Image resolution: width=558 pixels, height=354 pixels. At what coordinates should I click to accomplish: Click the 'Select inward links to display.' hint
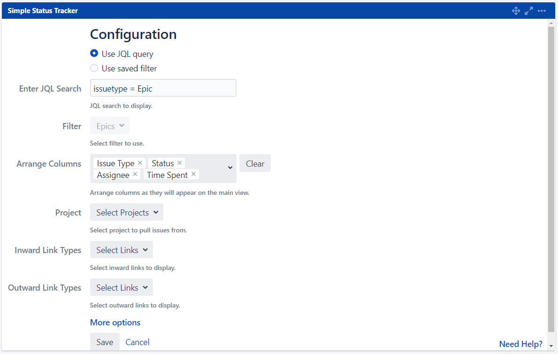pyautogui.click(x=133, y=268)
